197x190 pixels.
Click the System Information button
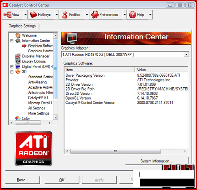[157, 161]
